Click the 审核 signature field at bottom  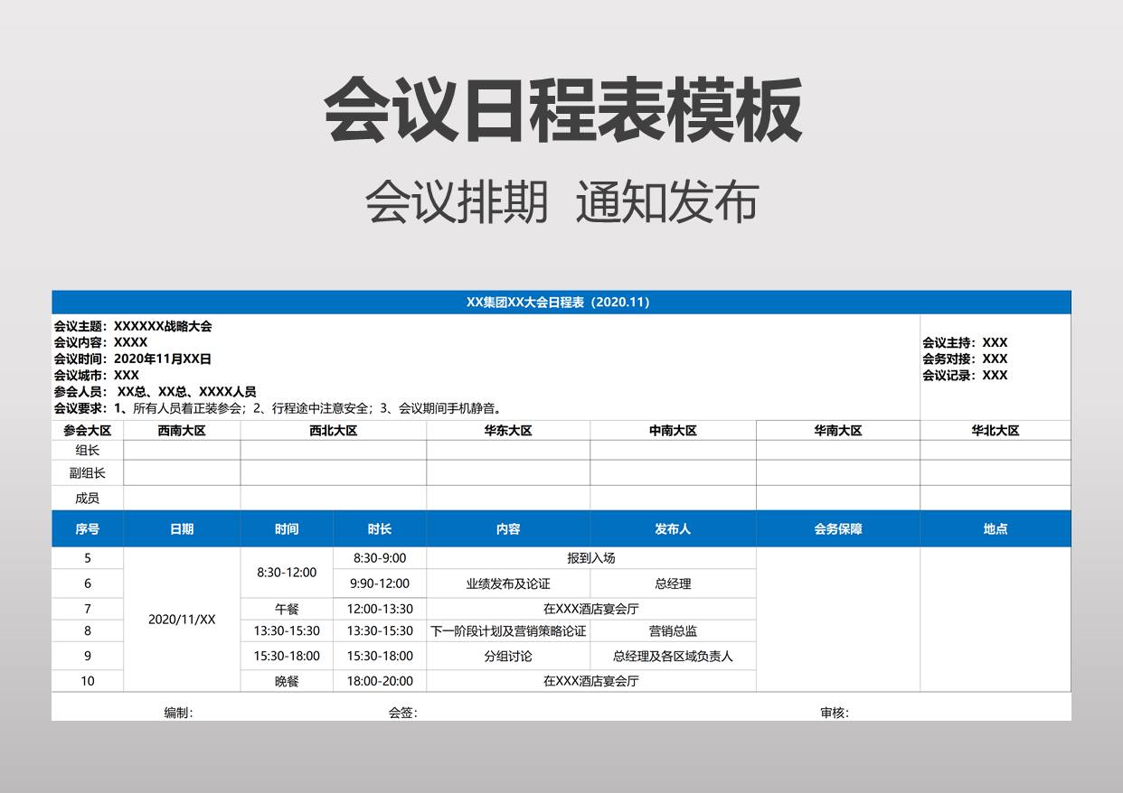(x=835, y=713)
